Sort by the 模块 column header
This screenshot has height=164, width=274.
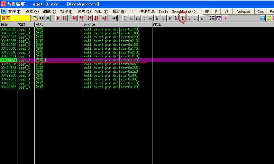(26, 25)
